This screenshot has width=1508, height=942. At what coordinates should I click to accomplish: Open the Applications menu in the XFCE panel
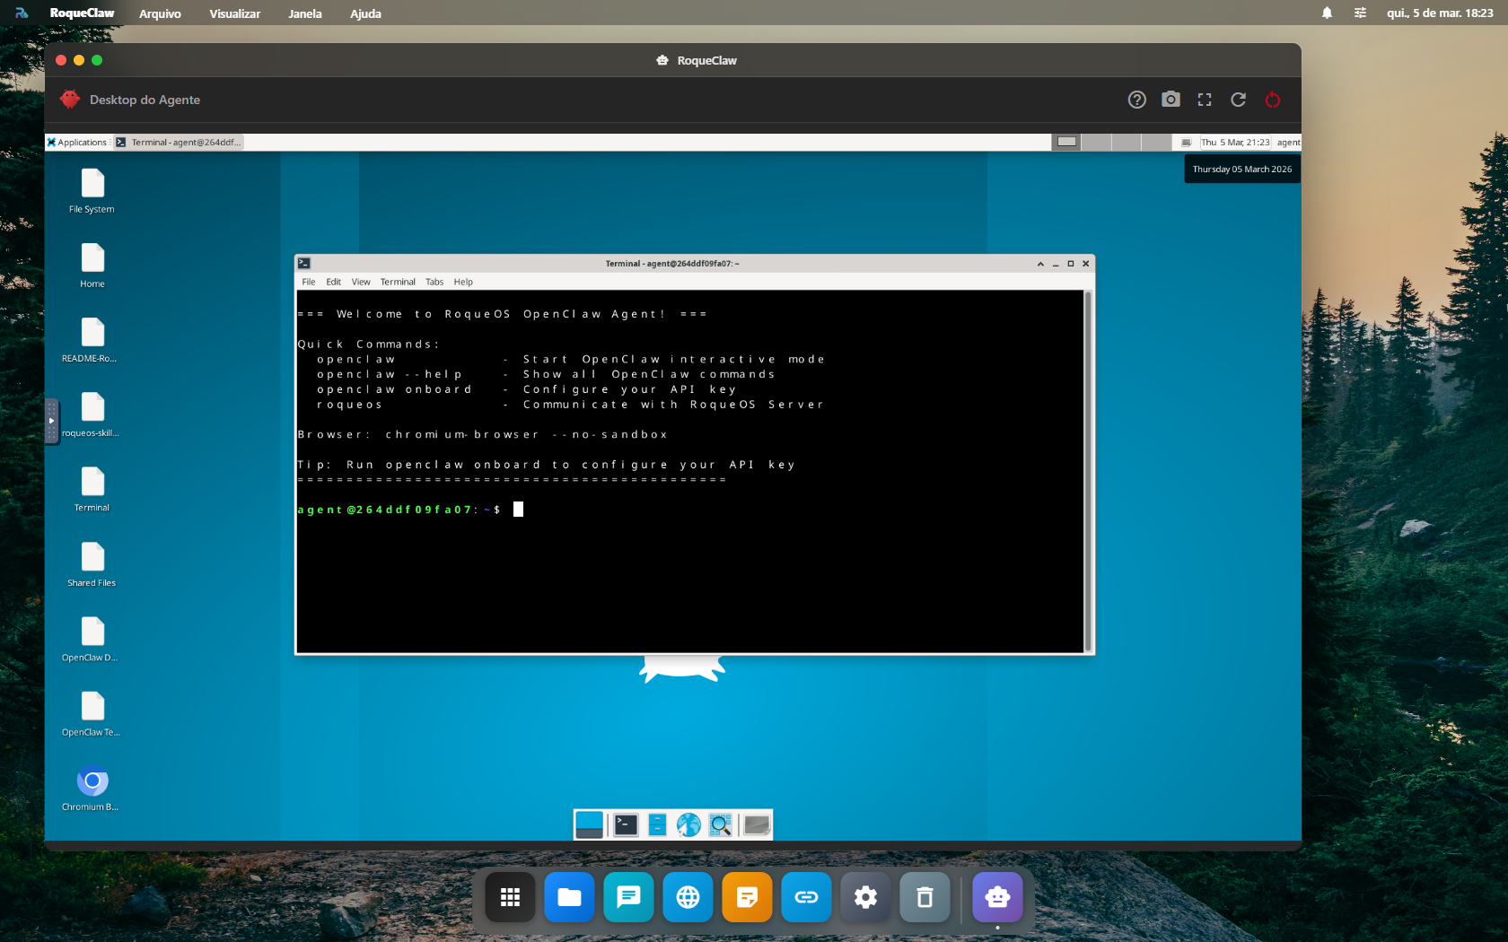pos(77,142)
